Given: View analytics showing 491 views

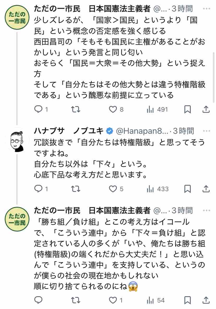Looking at the screenshot, I should pyautogui.click(x=150, y=110).
